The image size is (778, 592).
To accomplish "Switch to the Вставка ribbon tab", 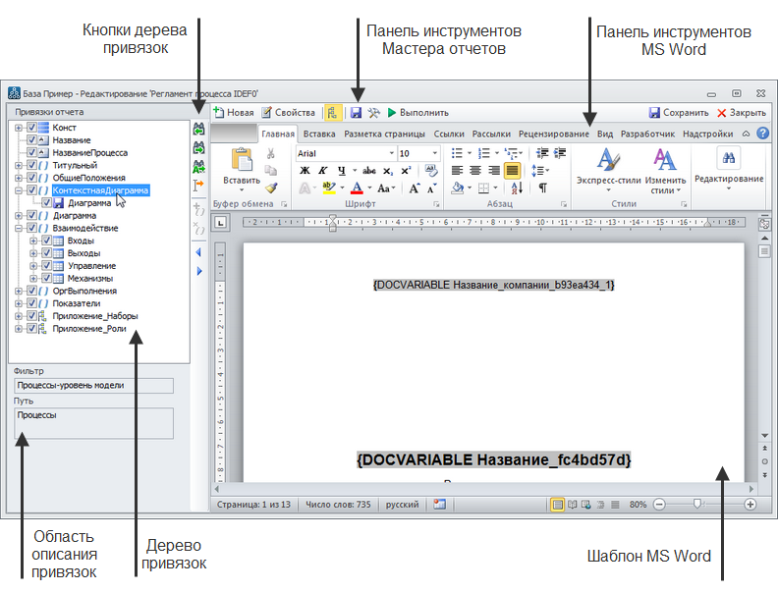I will (x=319, y=134).
